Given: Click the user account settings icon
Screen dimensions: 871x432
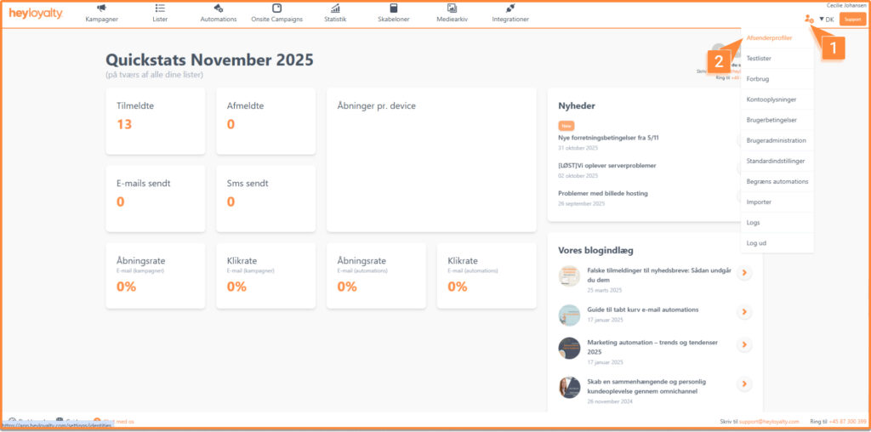Looking at the screenshot, I should 807,19.
